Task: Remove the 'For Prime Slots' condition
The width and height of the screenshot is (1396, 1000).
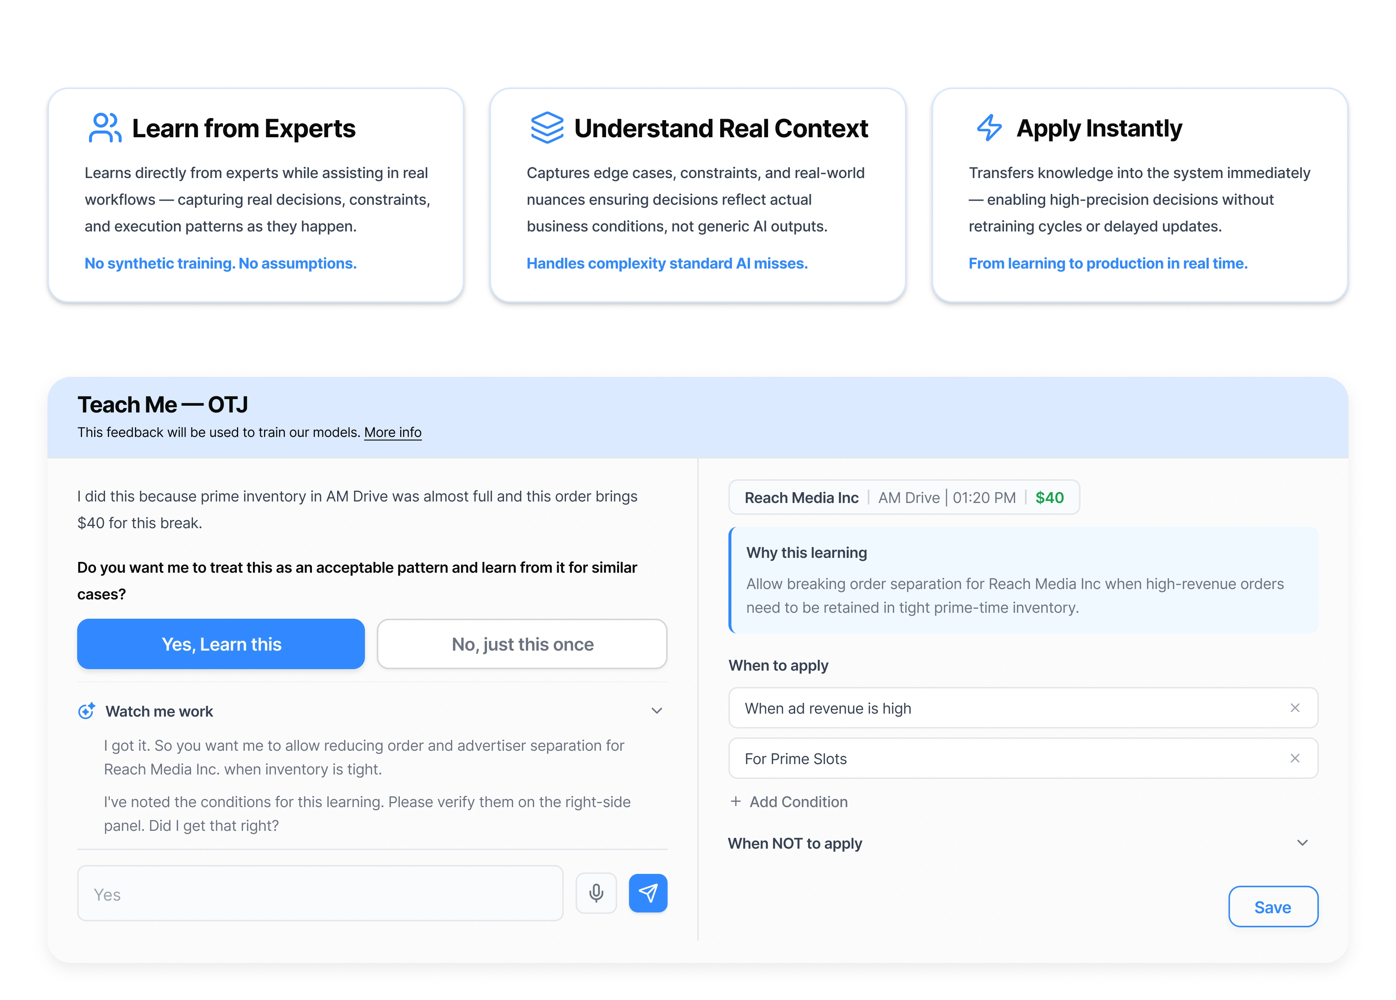Action: point(1294,758)
